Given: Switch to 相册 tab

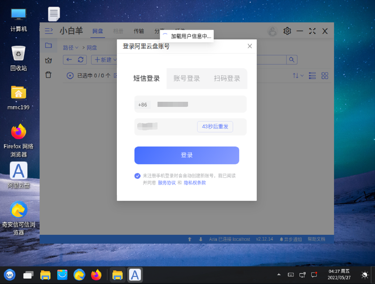Looking at the screenshot, I should [x=118, y=31].
